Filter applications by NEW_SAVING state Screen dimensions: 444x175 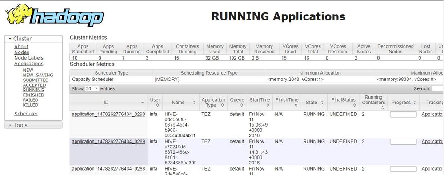[x=38, y=75]
